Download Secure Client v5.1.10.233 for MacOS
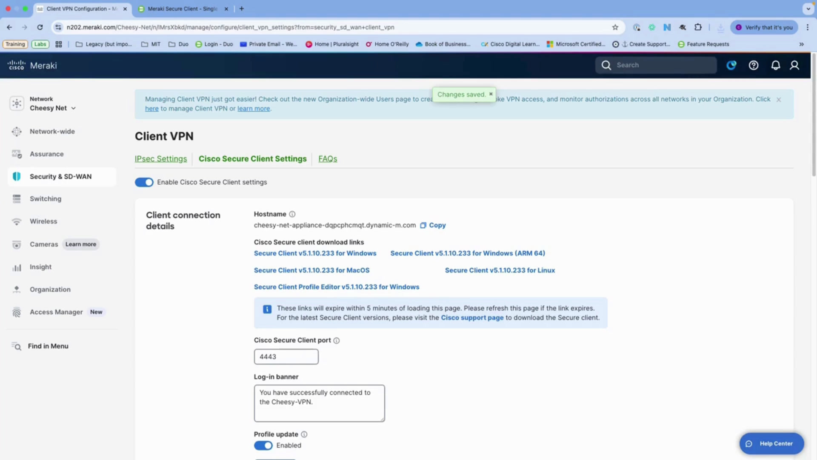Viewport: 817px width, 460px height. click(x=311, y=270)
